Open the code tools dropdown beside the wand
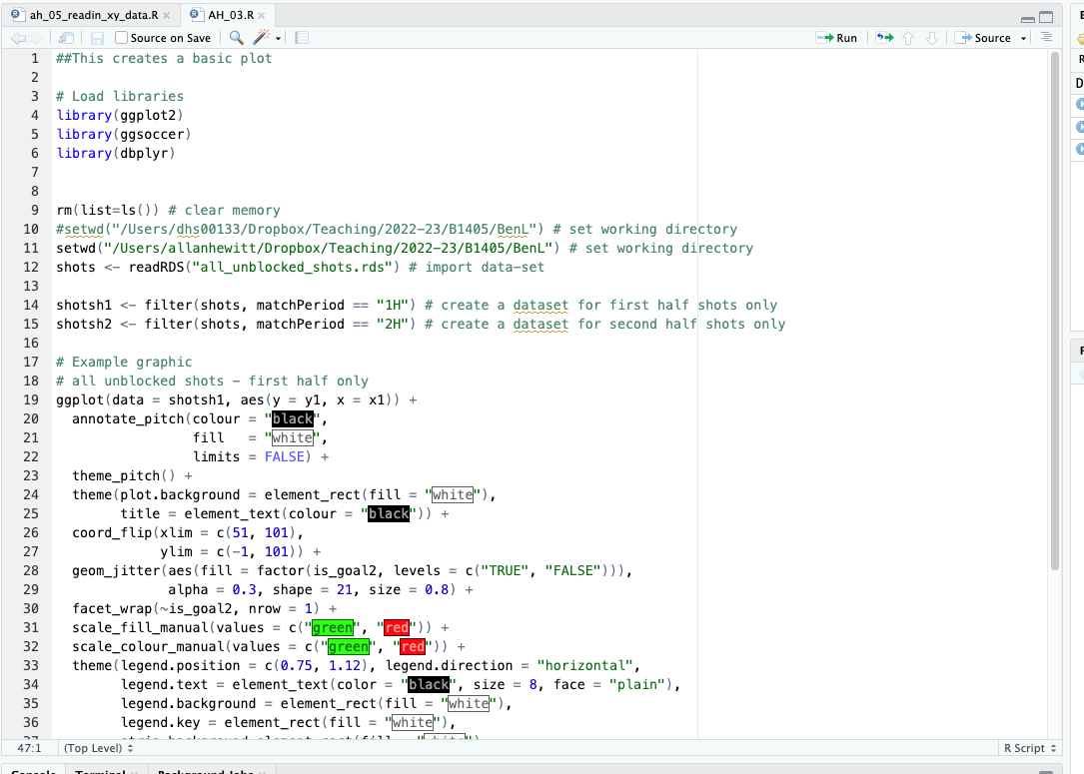The height and width of the screenshot is (774, 1084). (x=278, y=37)
